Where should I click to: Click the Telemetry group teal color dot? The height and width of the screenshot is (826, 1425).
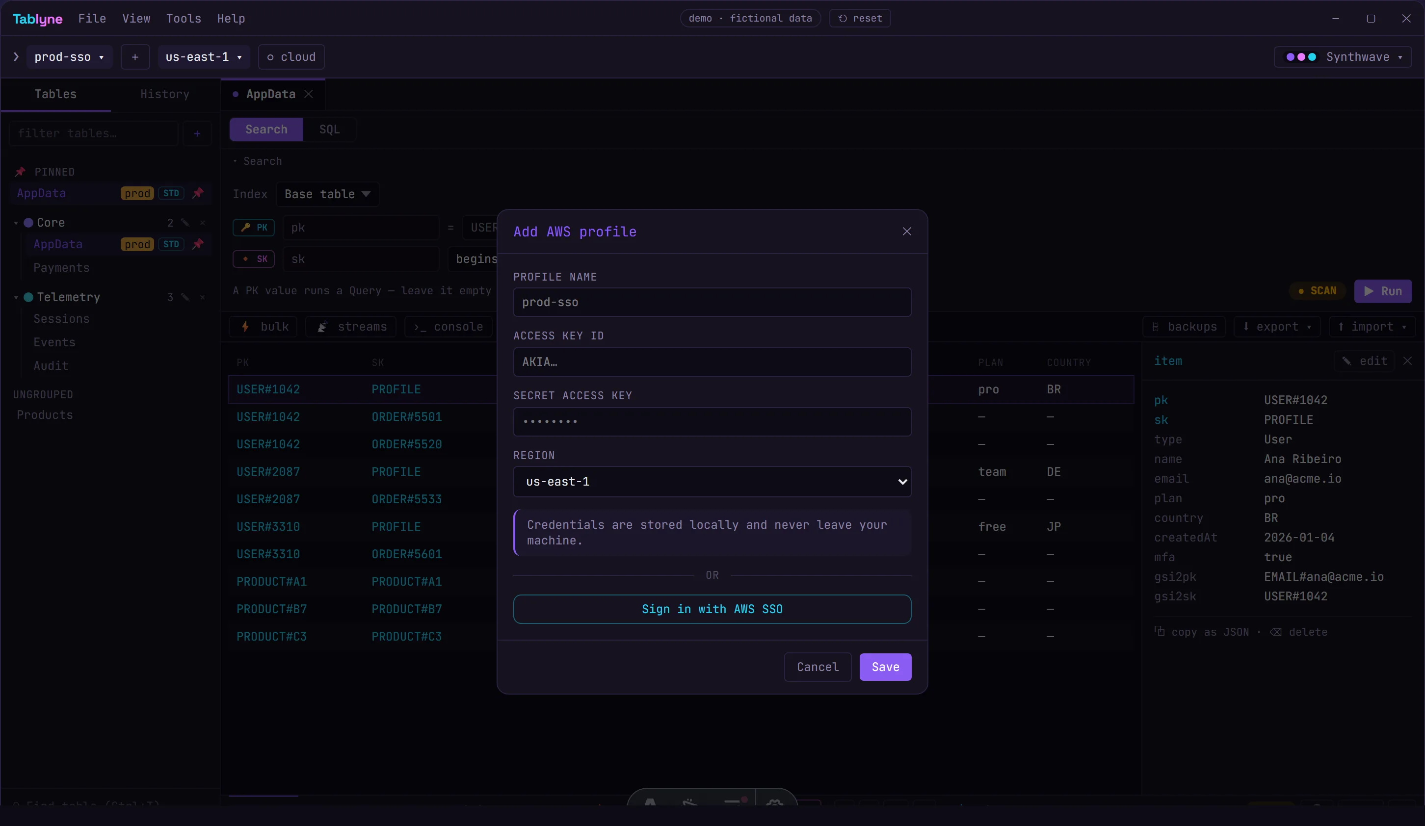tap(28, 297)
